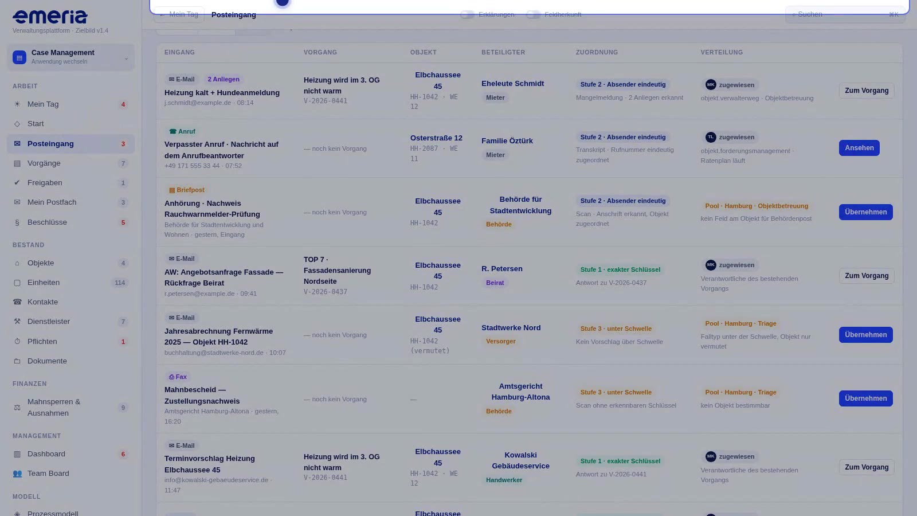Expand the Case Management application switcher

pos(71,57)
